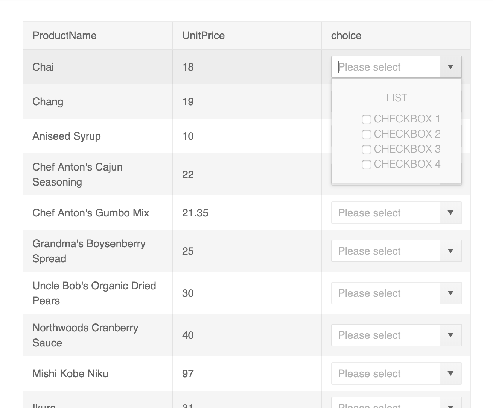The image size is (493, 408).
Task: Collapse the Chai row dropdown arrow
Action: click(450, 67)
